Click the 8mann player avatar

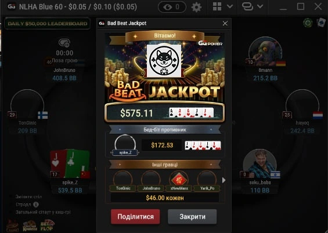click(x=265, y=51)
